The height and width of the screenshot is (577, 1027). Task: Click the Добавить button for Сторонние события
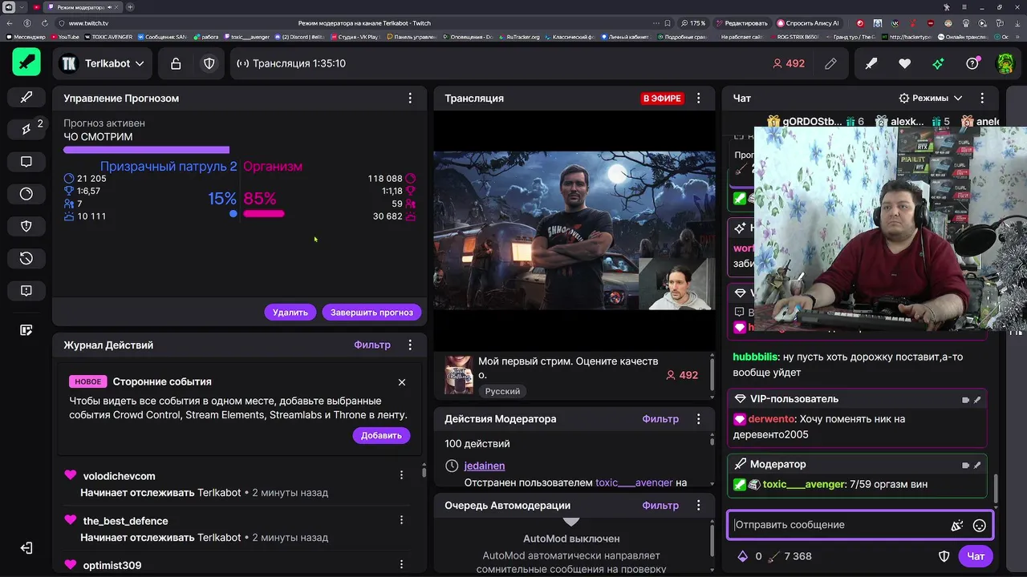[381, 435]
